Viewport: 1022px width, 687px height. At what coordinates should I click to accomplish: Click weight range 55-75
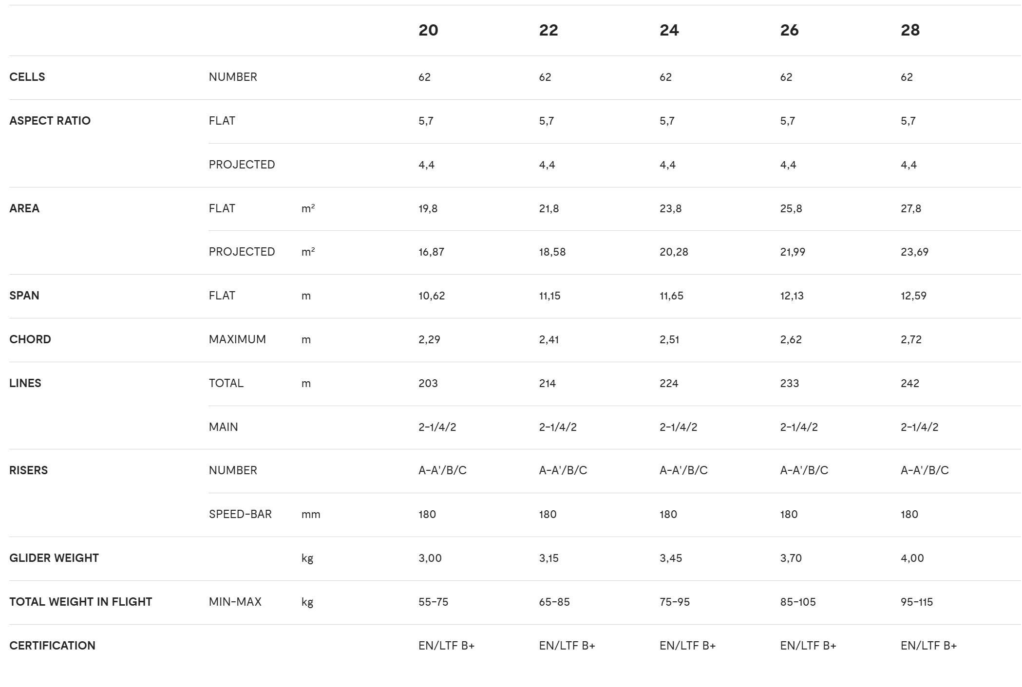pos(433,602)
